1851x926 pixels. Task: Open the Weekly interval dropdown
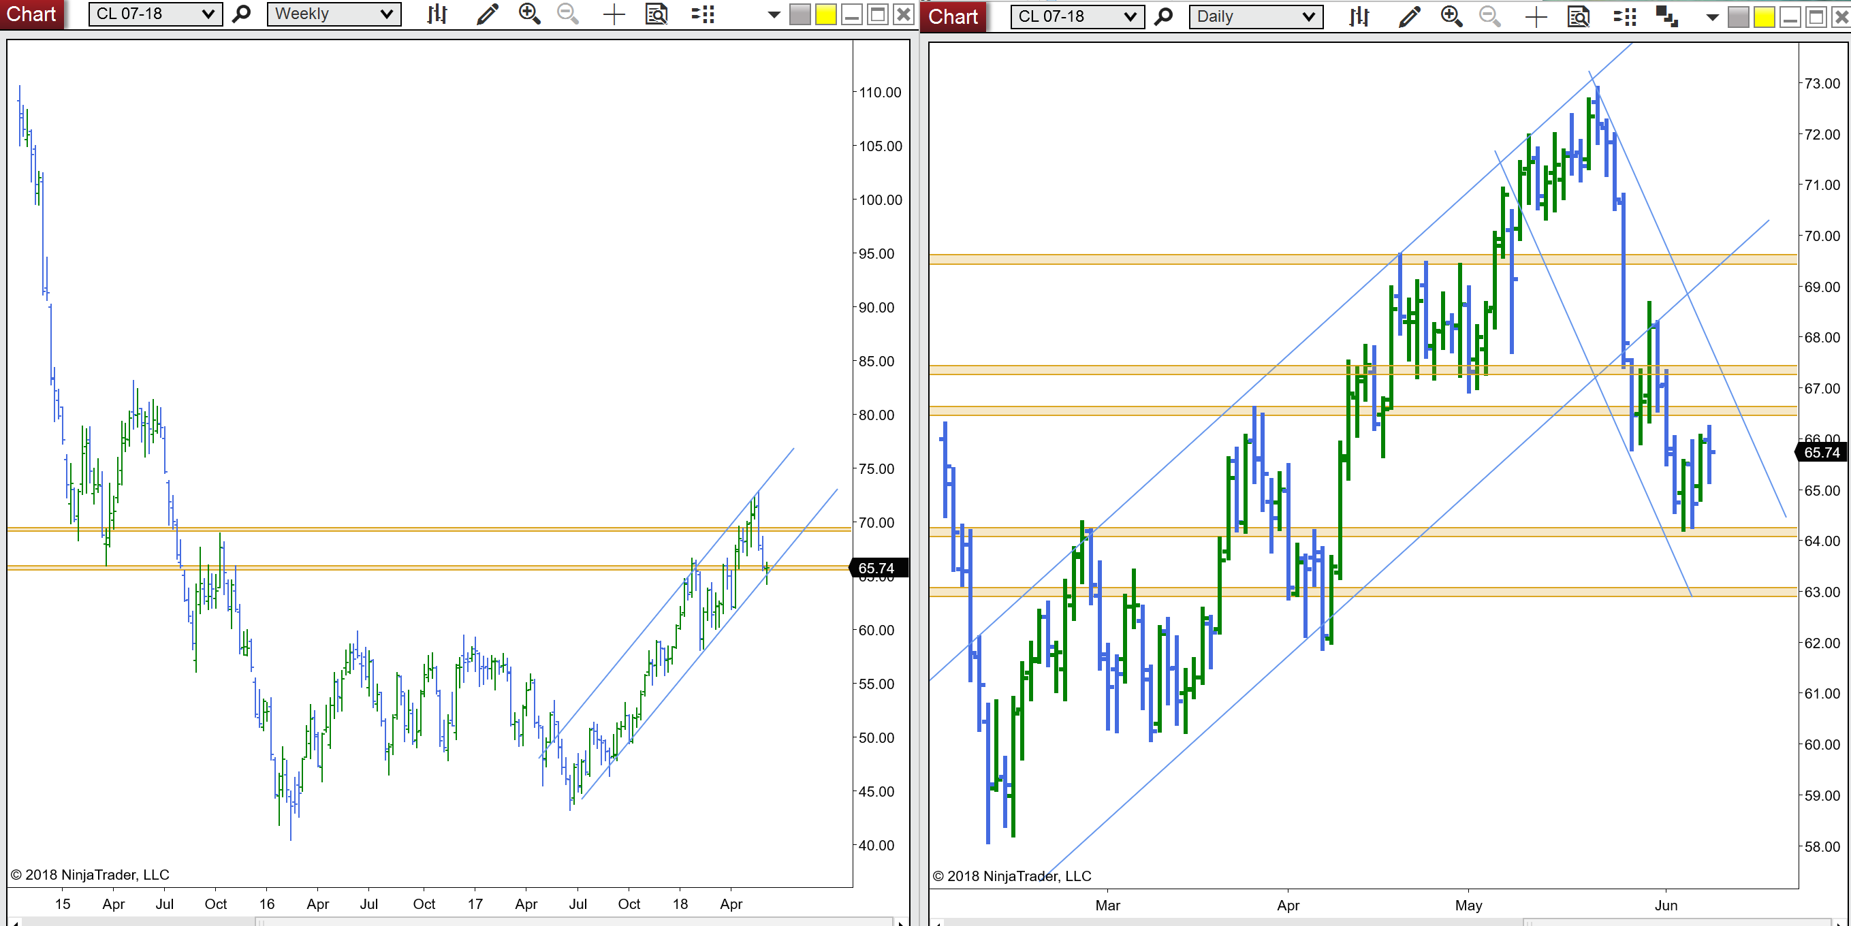[x=334, y=14]
